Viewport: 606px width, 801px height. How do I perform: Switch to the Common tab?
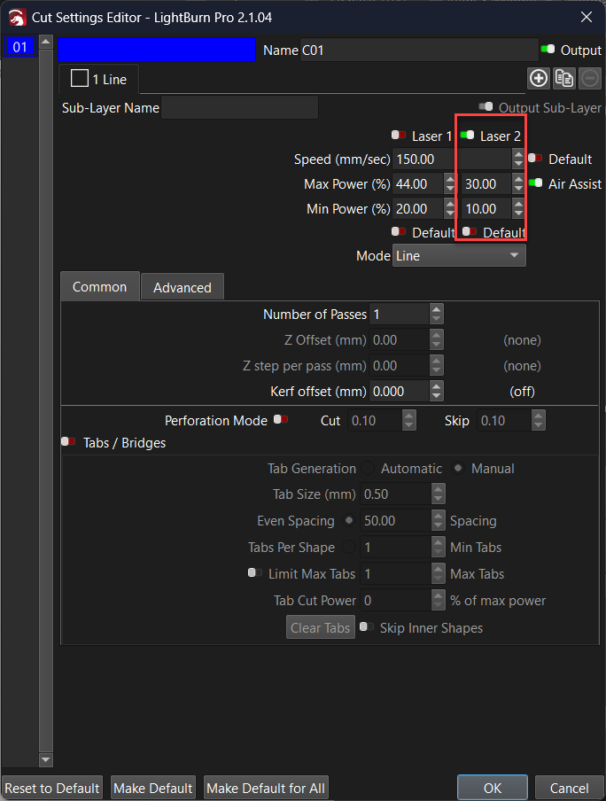pyautogui.click(x=99, y=286)
